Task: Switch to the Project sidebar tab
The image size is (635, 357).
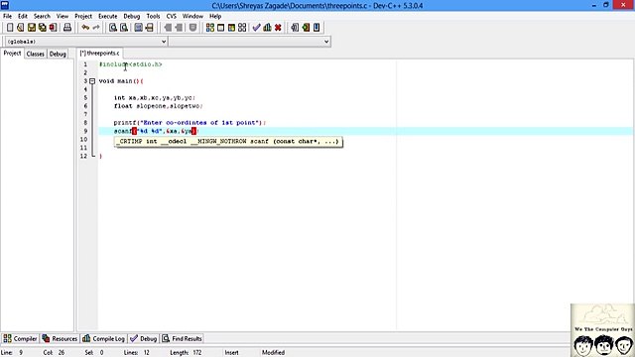Action: [12, 53]
